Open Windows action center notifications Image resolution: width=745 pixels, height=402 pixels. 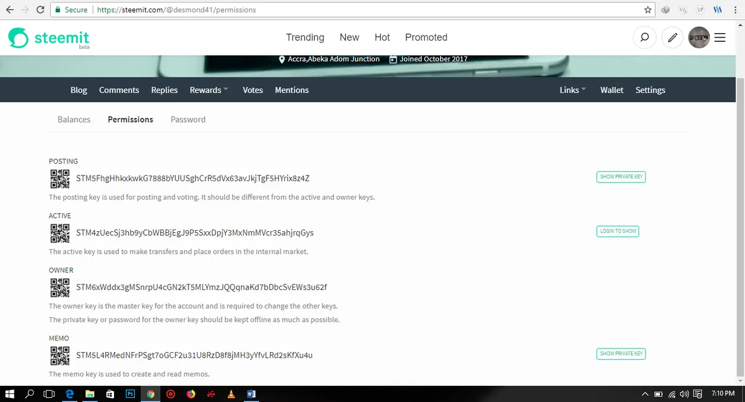tap(698, 394)
